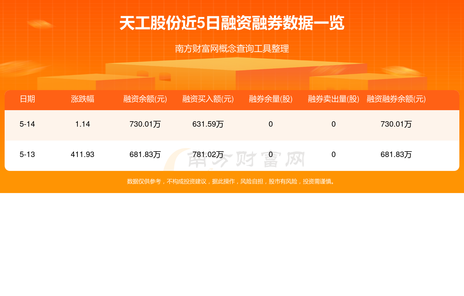Click the title 天工股份近5日融资融券数据一览

[232, 23]
